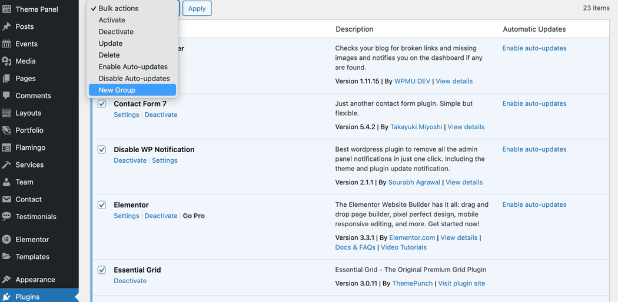Click the Services hammer icon
The height and width of the screenshot is (302, 618).
click(6, 165)
